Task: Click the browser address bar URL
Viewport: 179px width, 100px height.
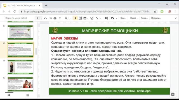Action: (87, 12)
